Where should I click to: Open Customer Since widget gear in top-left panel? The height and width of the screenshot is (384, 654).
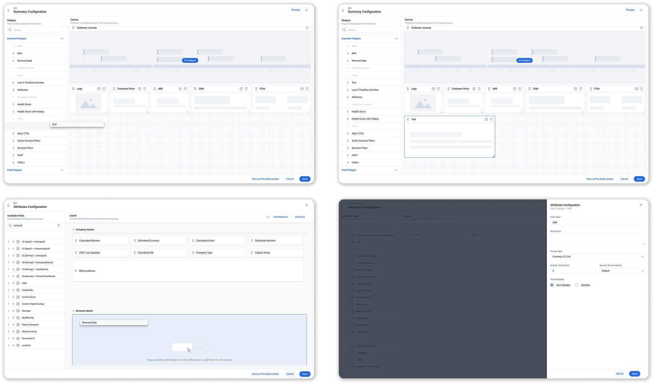point(140,89)
